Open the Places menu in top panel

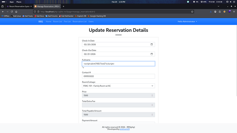19,2
